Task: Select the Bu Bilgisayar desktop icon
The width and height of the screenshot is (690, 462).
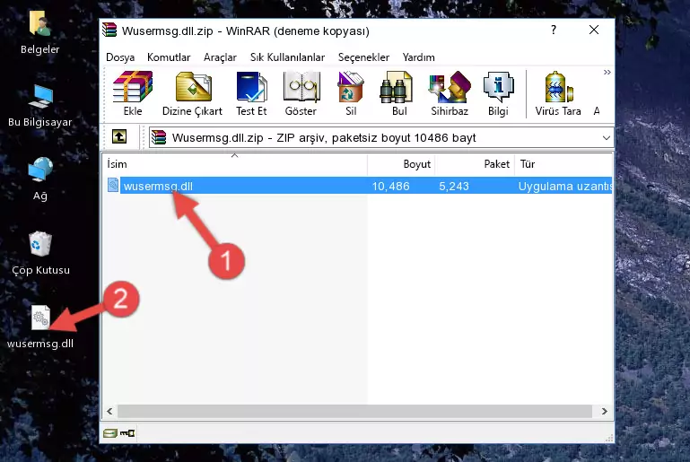Action: pyautogui.click(x=40, y=106)
